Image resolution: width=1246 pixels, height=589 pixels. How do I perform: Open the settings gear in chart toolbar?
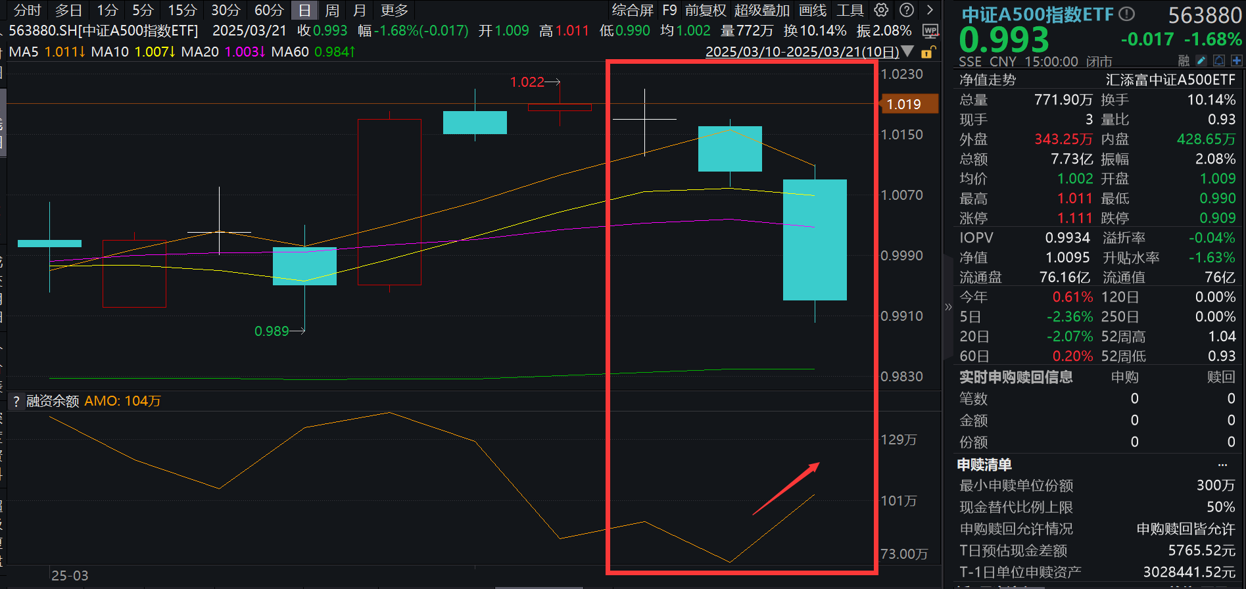[x=881, y=10]
